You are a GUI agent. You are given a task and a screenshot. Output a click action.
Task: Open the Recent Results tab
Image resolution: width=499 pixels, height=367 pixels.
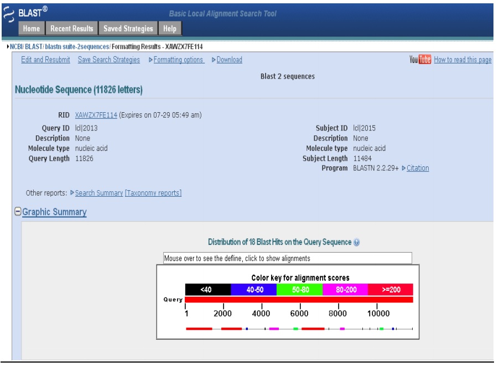pos(72,29)
